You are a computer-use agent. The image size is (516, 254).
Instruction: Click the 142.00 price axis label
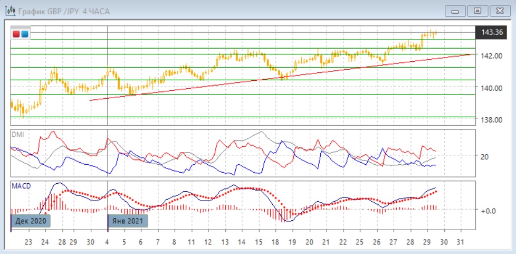(x=493, y=55)
